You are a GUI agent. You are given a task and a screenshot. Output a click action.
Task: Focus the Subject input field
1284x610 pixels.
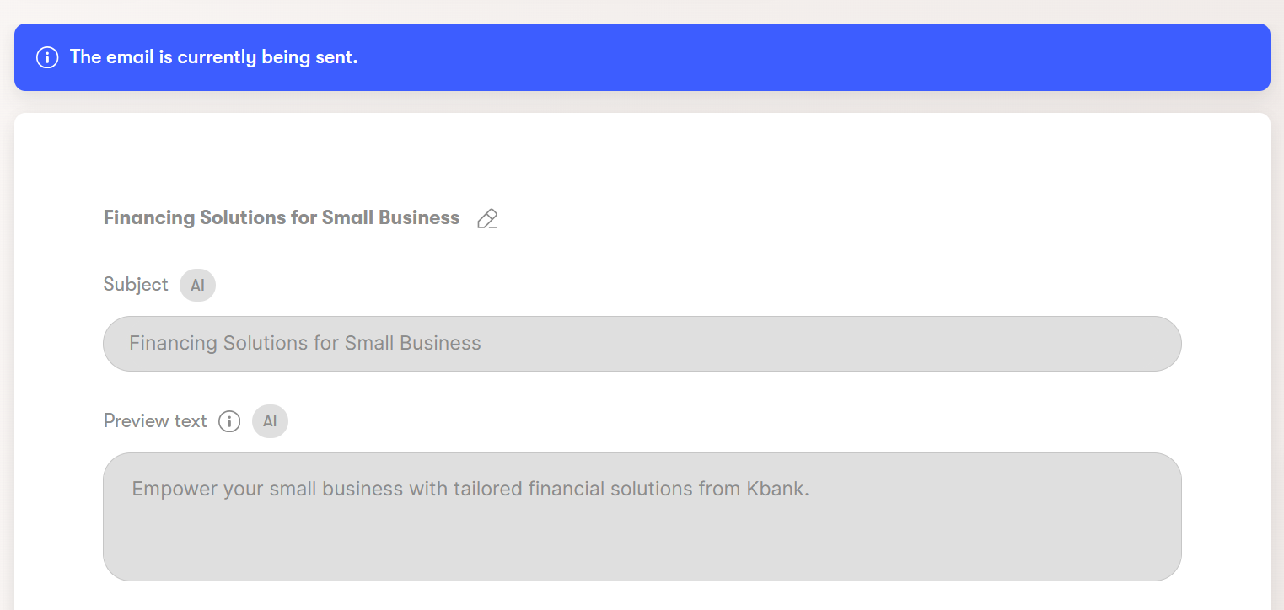641,344
